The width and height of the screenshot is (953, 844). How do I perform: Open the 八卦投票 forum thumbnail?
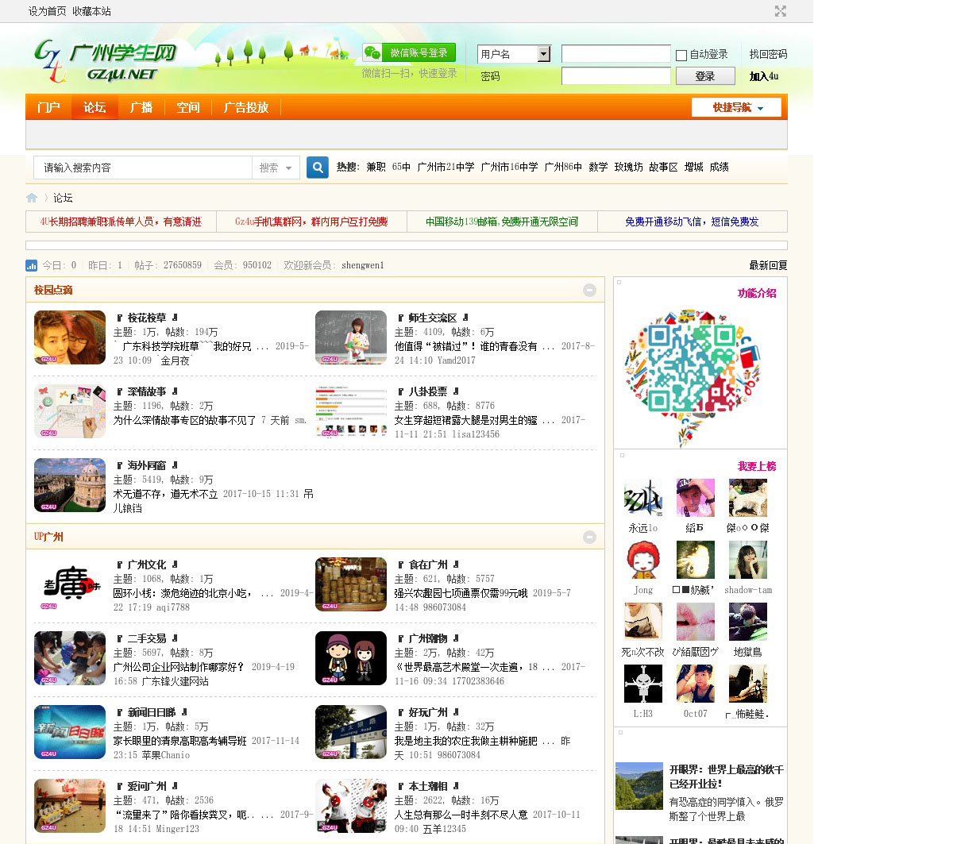tap(351, 411)
